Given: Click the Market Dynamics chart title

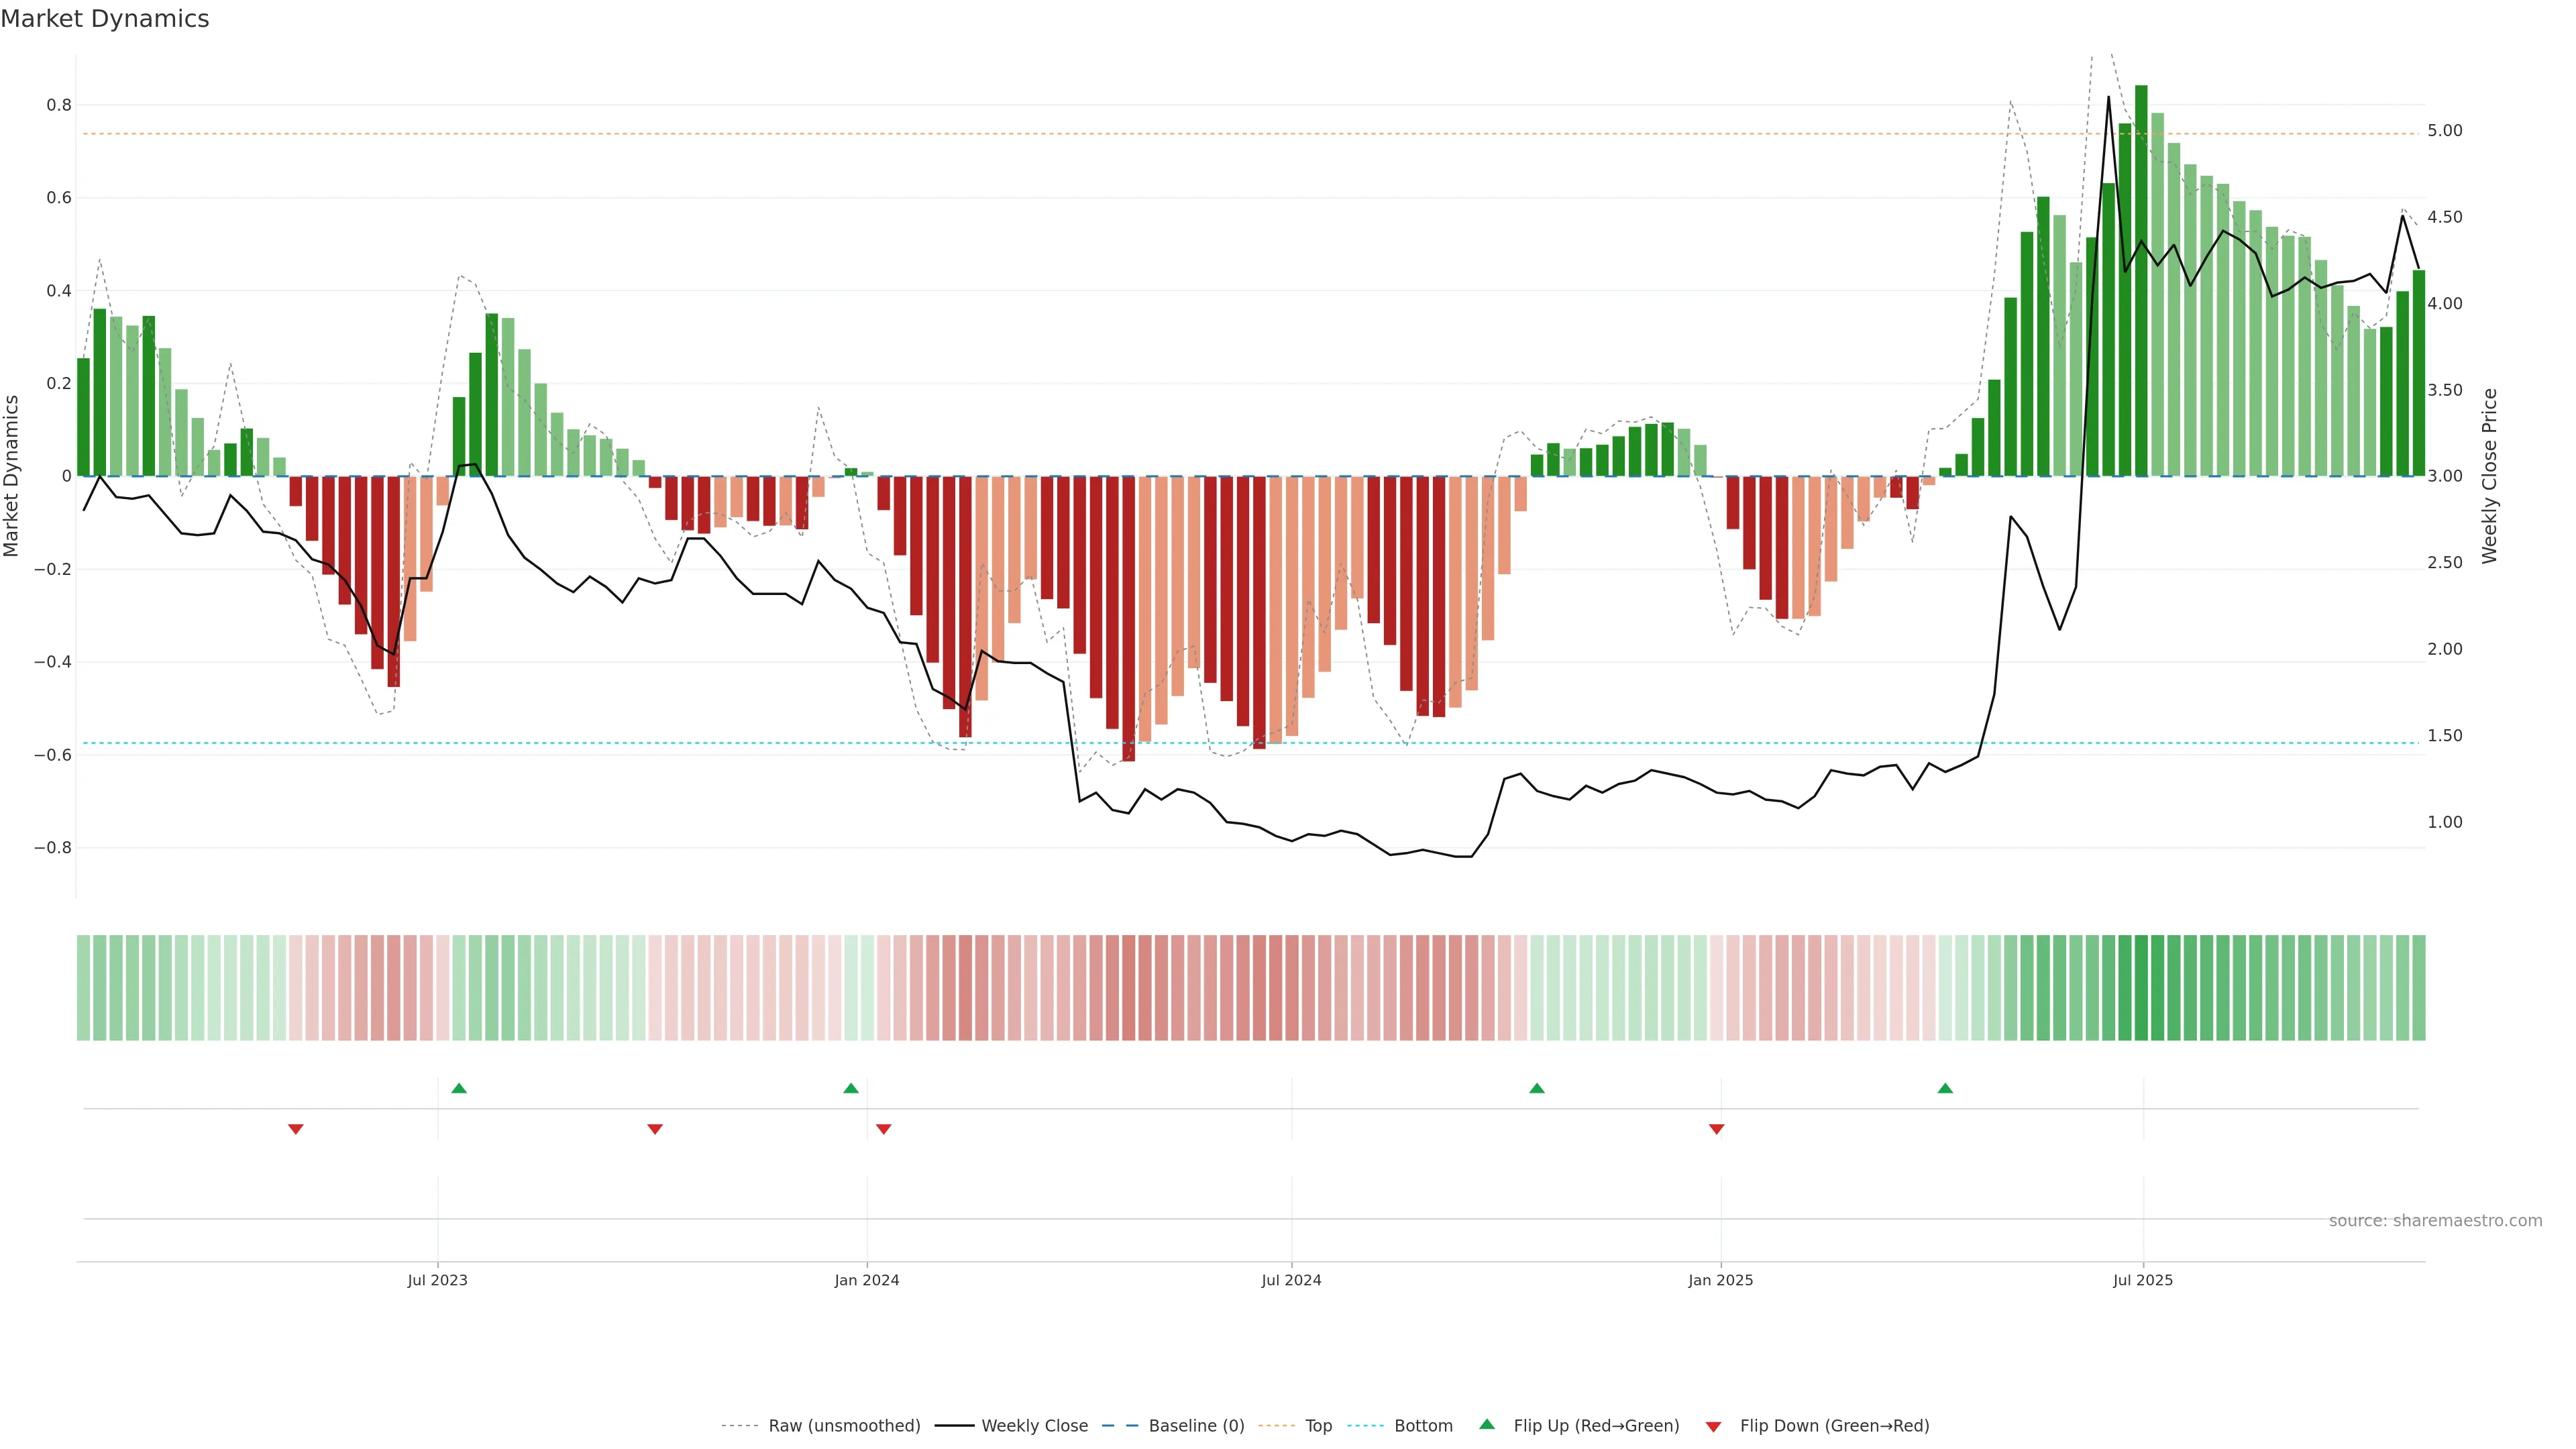Looking at the screenshot, I should [x=105, y=19].
